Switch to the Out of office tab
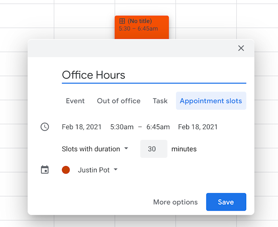Viewport: 278px width, 227px height. tap(119, 101)
